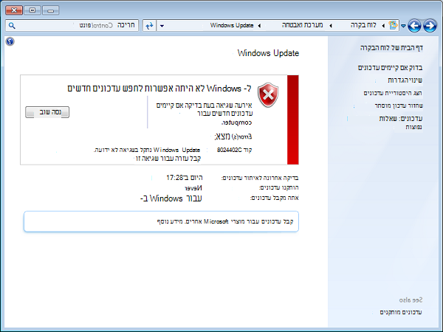
Task: Open דף הבית של לוח הבקרה link
Action: click(x=391, y=48)
